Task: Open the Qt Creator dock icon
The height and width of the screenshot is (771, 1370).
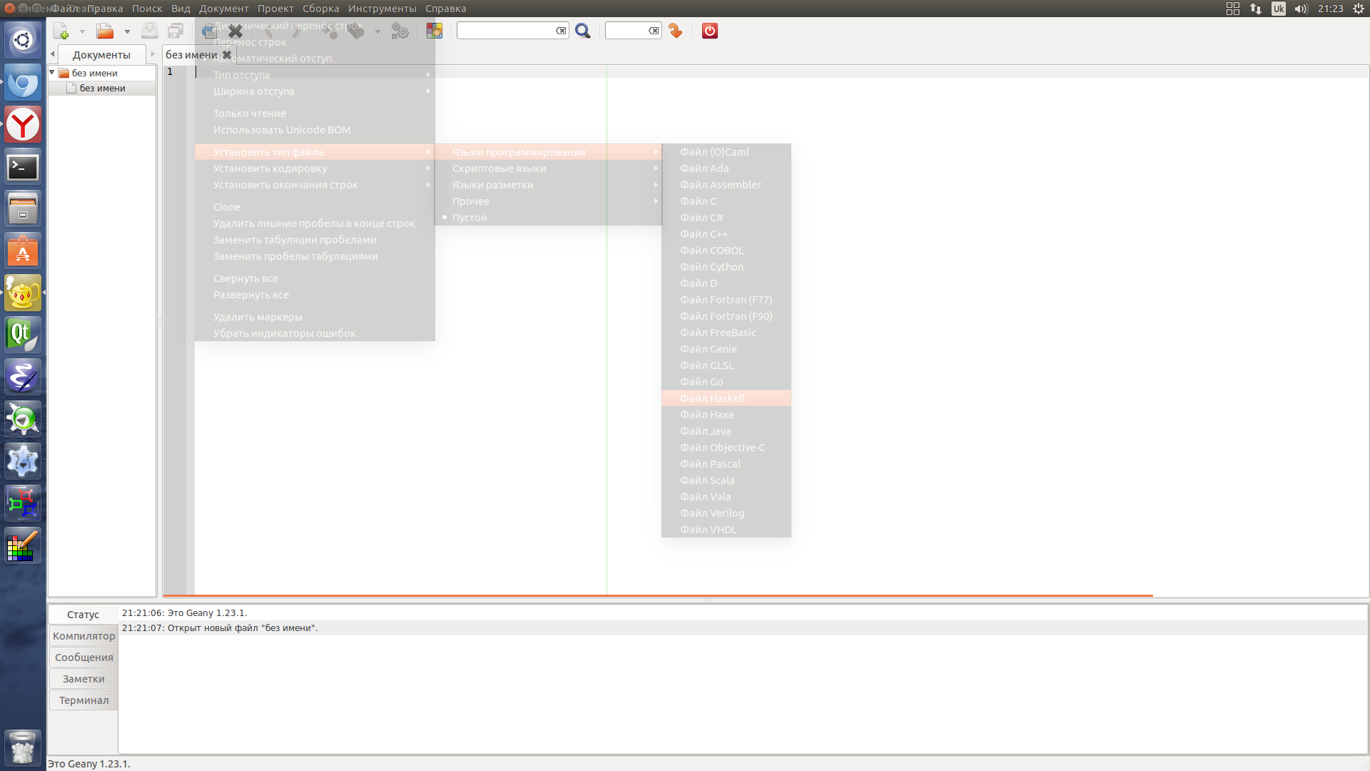Action: tap(23, 335)
